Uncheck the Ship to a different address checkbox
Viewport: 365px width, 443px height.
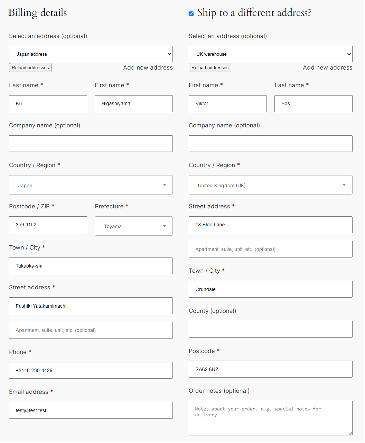coord(191,13)
